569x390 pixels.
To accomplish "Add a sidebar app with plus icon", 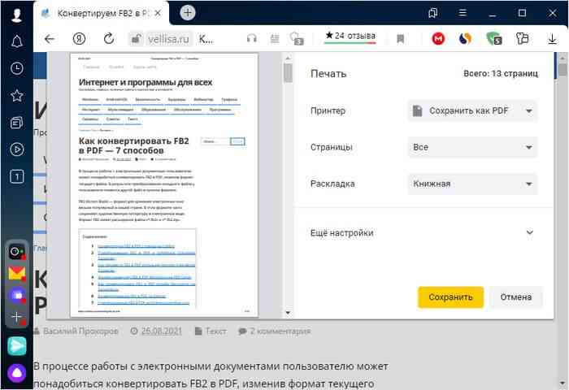I will [x=17, y=317].
